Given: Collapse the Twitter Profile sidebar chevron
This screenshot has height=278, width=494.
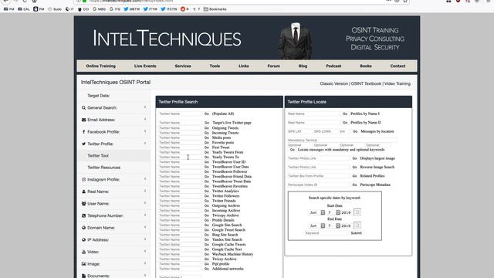Looking at the screenshot, I should (x=145, y=144).
